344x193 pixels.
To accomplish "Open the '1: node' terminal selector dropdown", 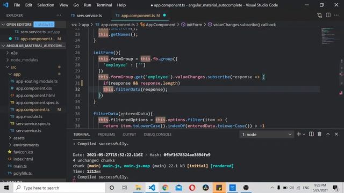I will pyautogui.click(x=267, y=135).
